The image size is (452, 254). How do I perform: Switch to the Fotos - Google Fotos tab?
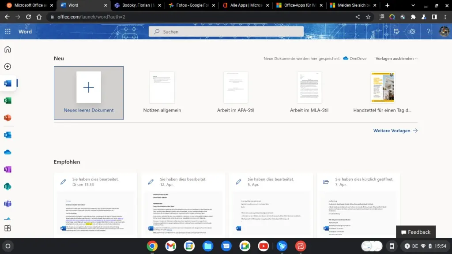pos(190,6)
